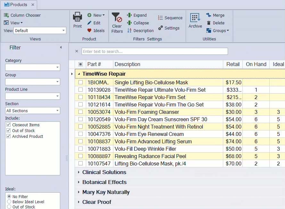Screen dimensions: 285x209
Task: Select Volu-Firm Eye Renewal Cream row text
Action: 149,134
